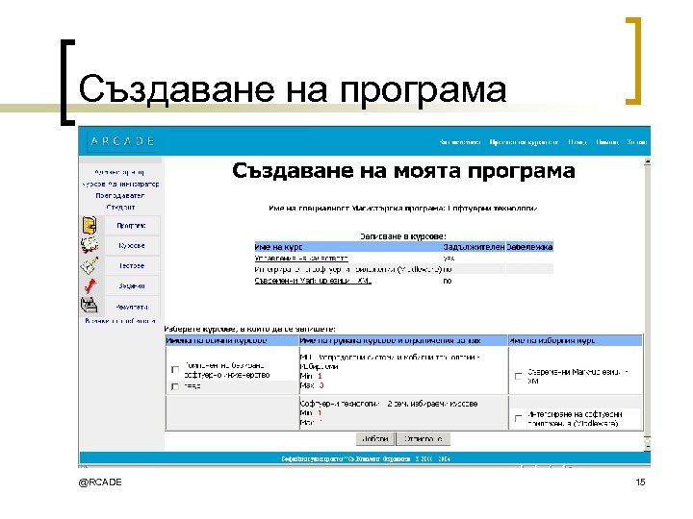Open the Програма notebook icon in sidebar
This screenshot has width=693, height=519.
click(x=90, y=225)
